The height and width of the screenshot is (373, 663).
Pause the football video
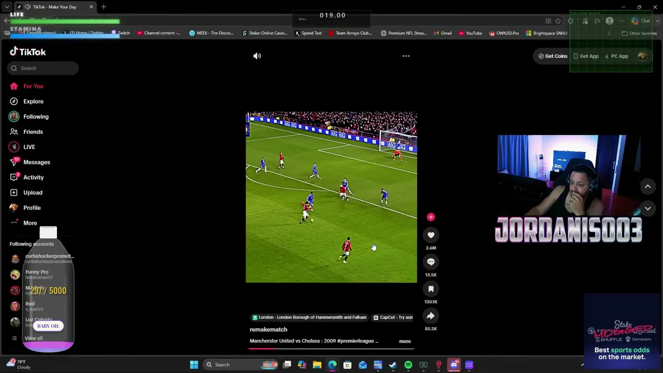click(x=331, y=197)
